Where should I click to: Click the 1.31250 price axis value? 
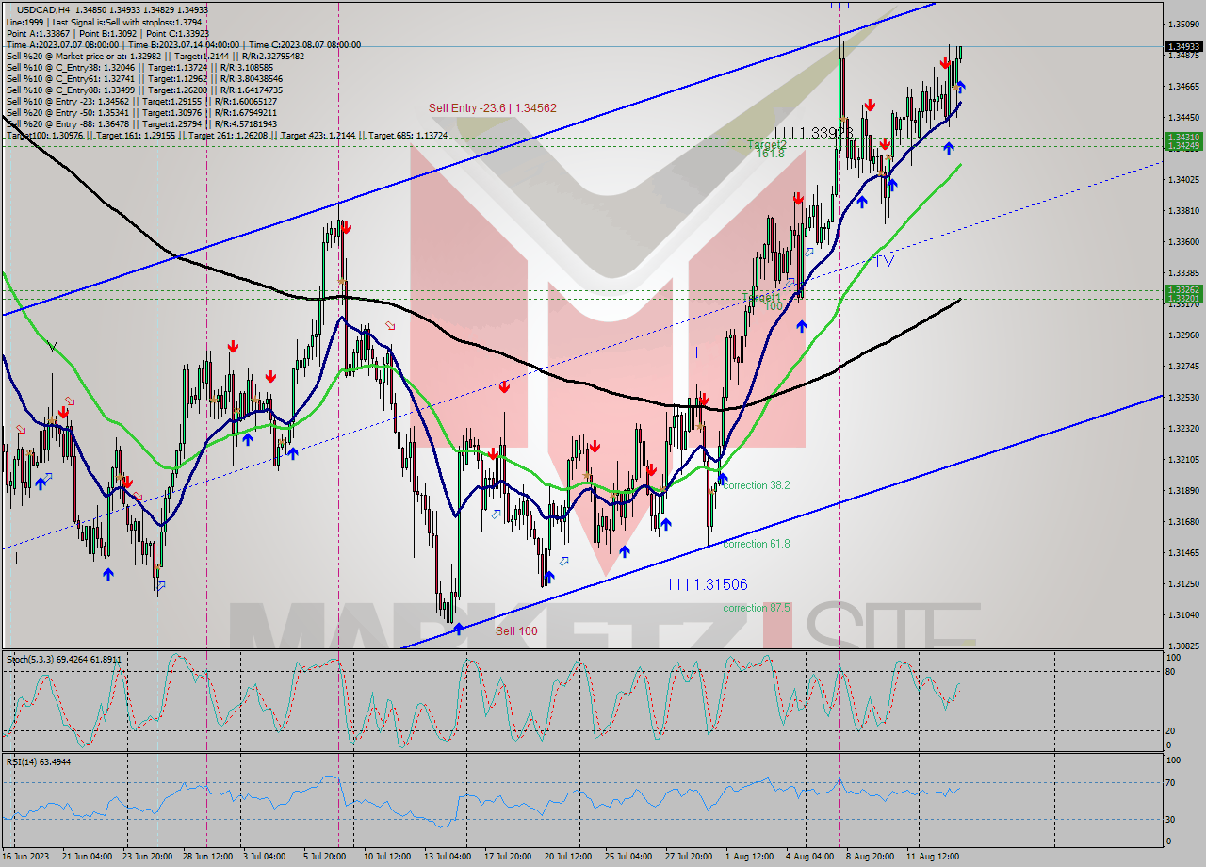coord(1182,583)
